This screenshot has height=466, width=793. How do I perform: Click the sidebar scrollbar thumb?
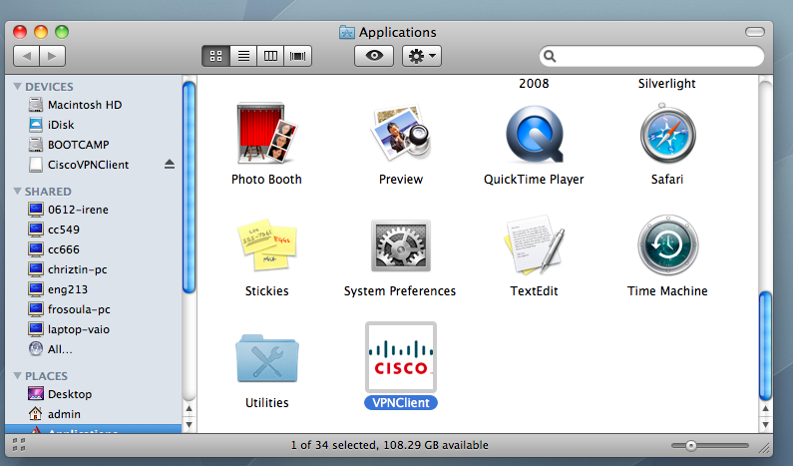(189, 188)
